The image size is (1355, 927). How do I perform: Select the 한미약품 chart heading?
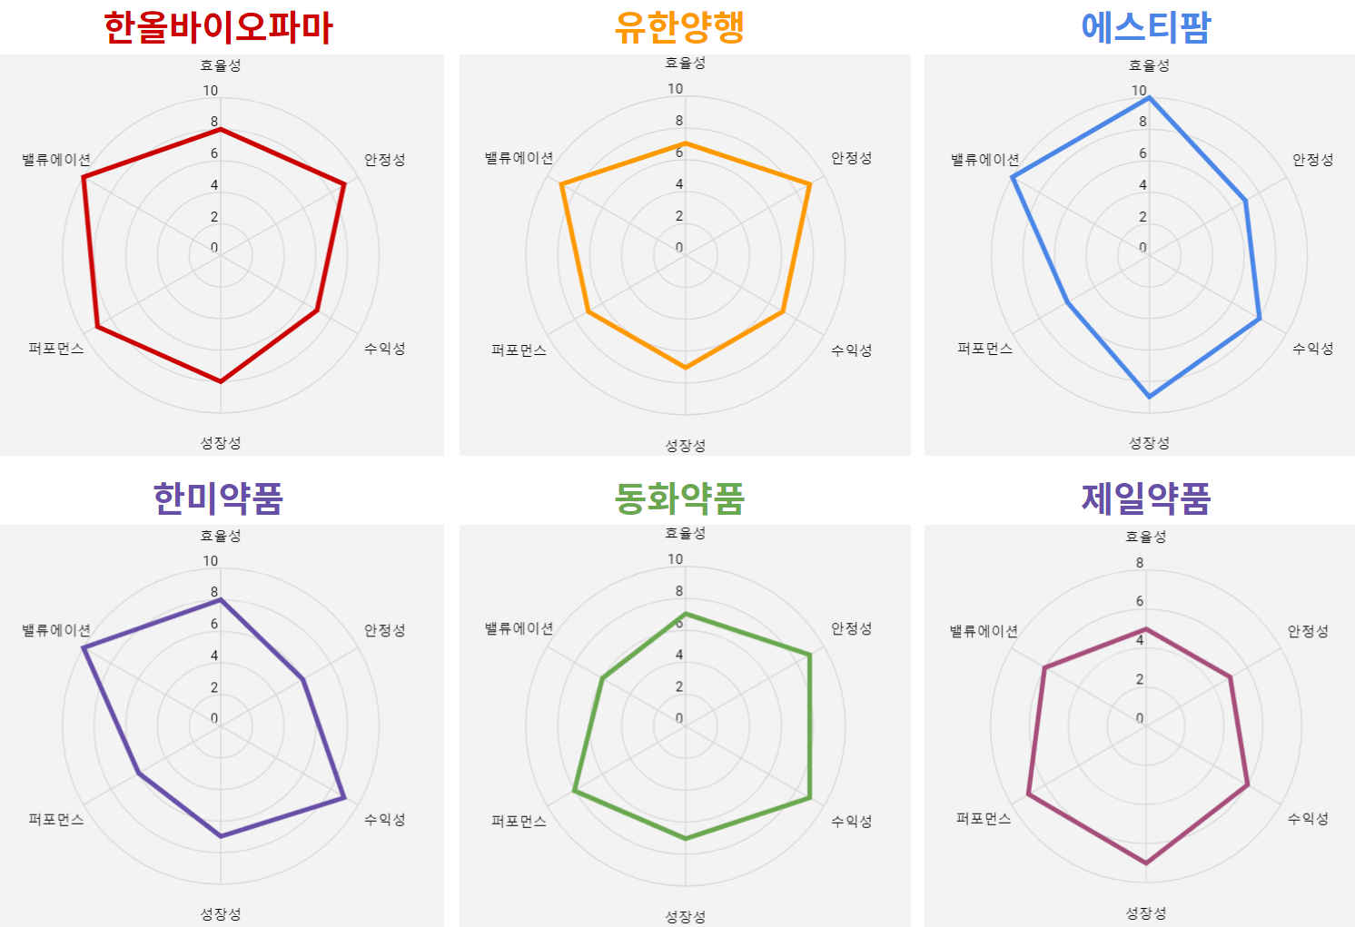pos(218,498)
